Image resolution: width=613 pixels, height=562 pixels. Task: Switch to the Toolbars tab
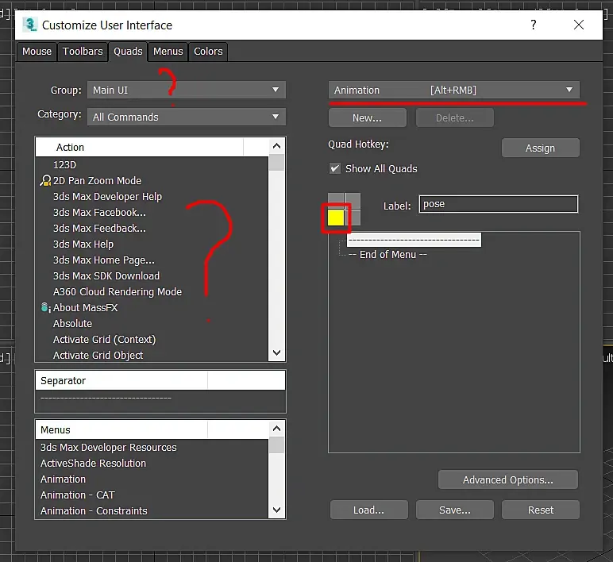(x=83, y=52)
